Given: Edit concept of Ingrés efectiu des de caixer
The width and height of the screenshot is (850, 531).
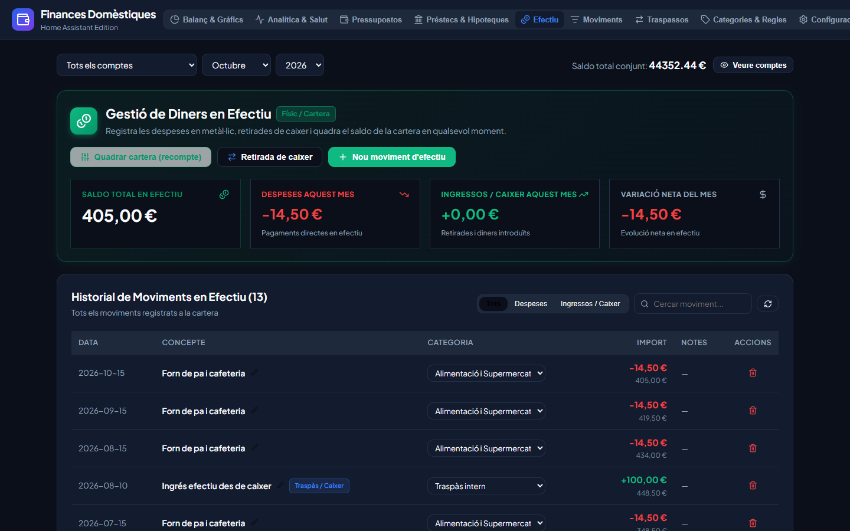Looking at the screenshot, I should [280, 486].
